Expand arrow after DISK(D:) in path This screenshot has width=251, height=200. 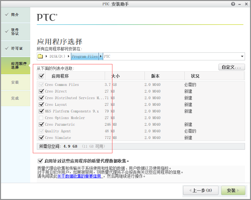(x=69, y=56)
